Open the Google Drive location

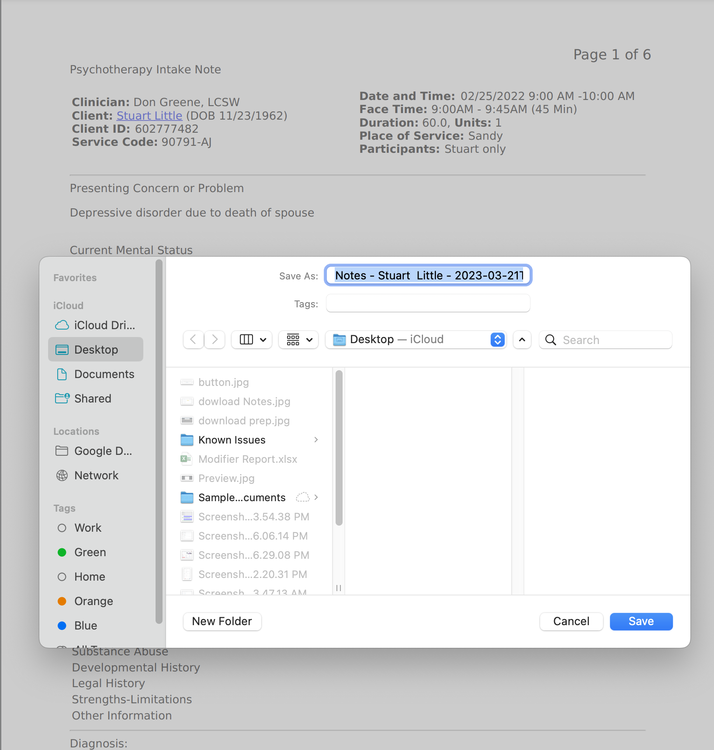click(x=103, y=451)
